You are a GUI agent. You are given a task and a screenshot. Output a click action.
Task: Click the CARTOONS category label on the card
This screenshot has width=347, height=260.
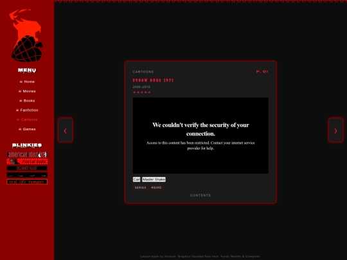143,72
